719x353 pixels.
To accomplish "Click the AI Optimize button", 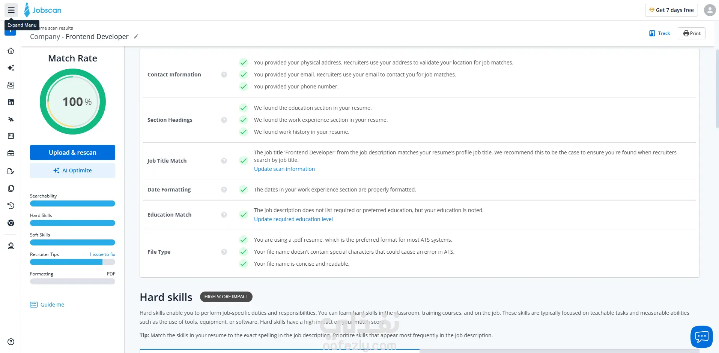I will click(x=72, y=171).
